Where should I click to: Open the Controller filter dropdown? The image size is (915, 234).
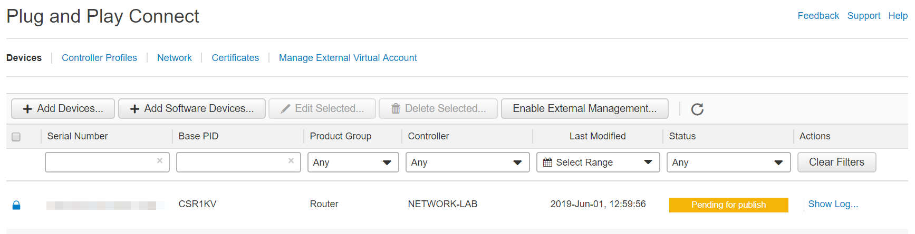[x=467, y=162]
